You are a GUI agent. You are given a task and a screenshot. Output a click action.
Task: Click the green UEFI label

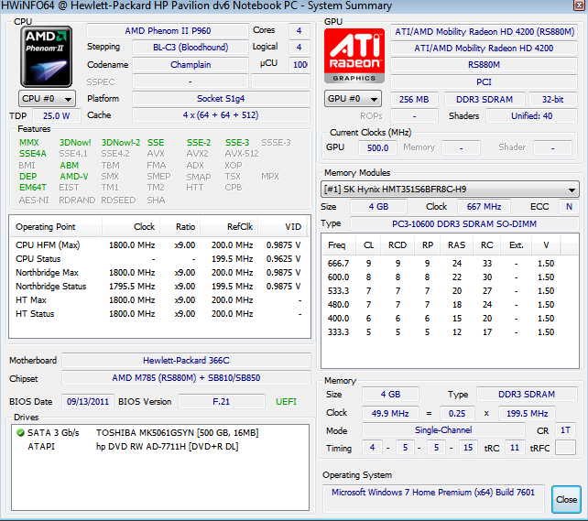point(286,402)
